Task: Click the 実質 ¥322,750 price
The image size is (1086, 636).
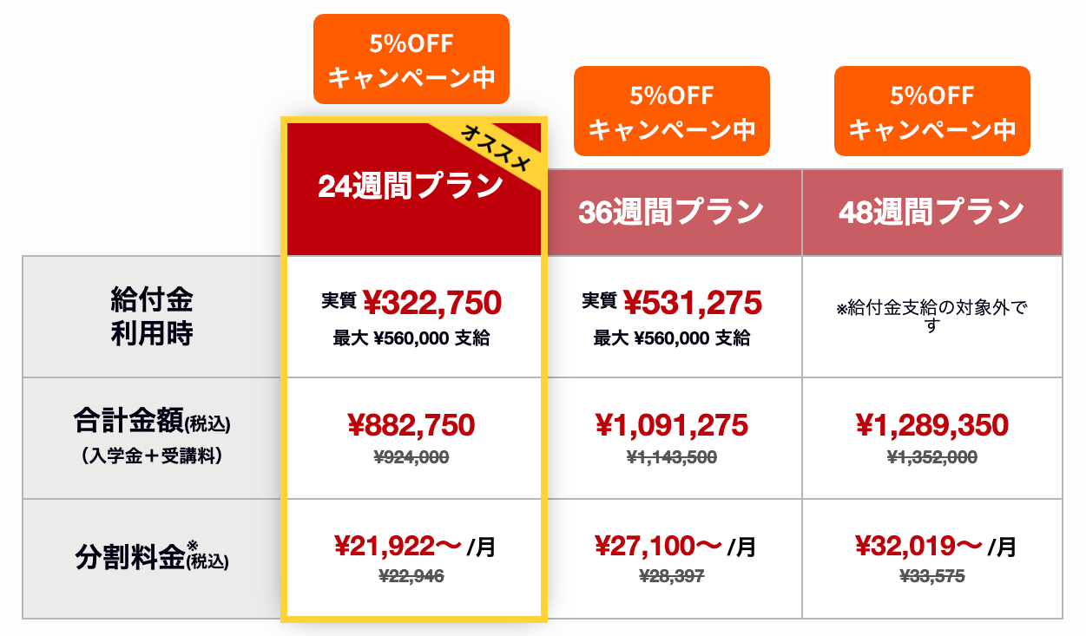Action: pyautogui.click(x=411, y=303)
